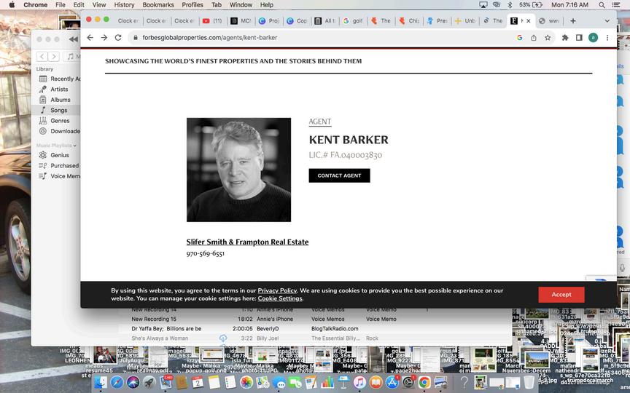630x393 pixels.
Task: Click the Bluetooth status icon
Action: click(x=510, y=5)
